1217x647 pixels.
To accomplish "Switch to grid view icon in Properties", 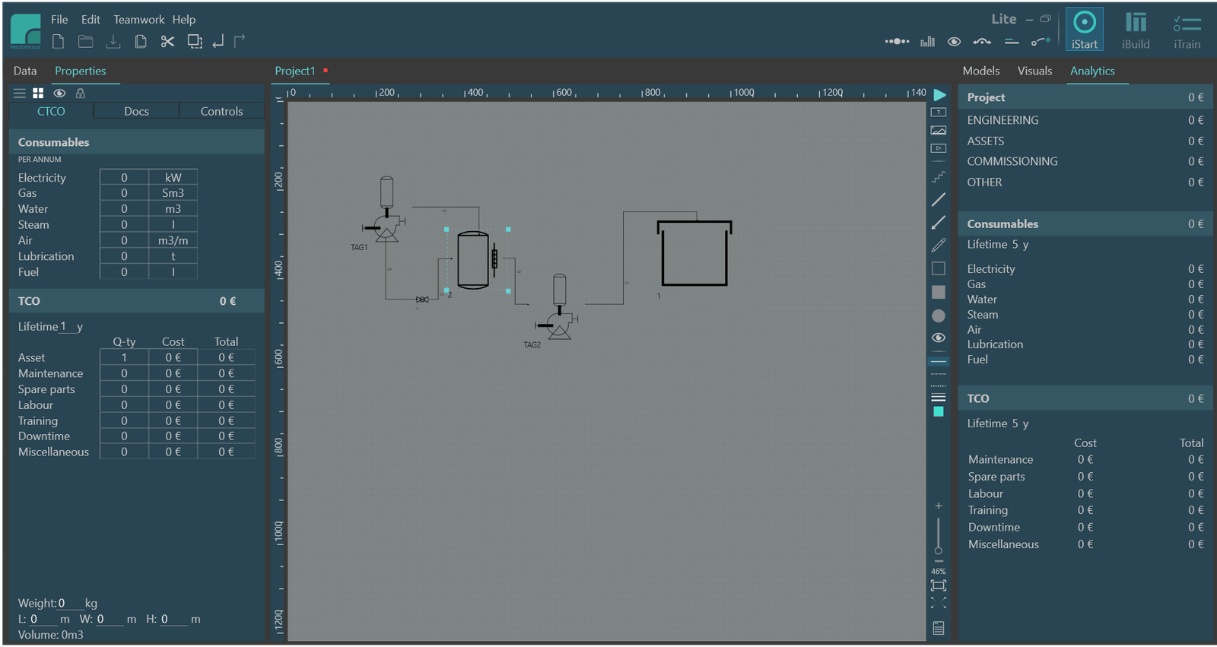I will [38, 93].
